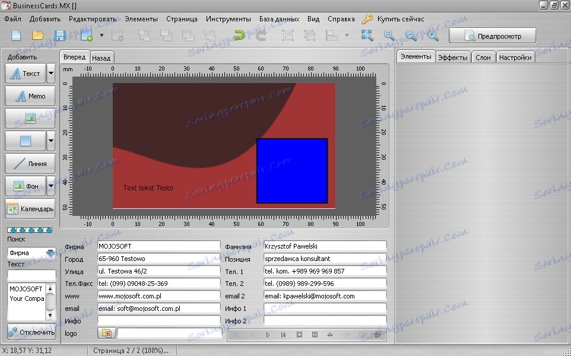The width and height of the screenshot is (571, 356).
Task: Go to next database record
Action: click(x=268, y=335)
